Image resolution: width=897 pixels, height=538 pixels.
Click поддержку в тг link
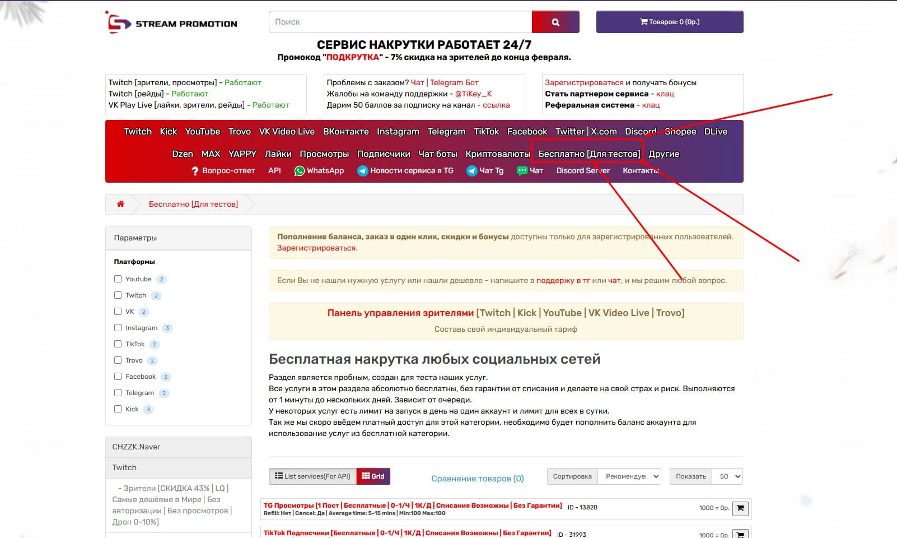(563, 280)
